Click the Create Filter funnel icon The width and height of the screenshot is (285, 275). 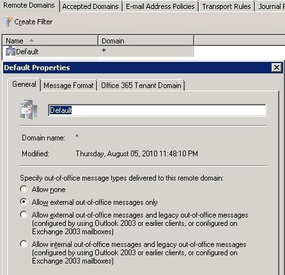point(7,22)
